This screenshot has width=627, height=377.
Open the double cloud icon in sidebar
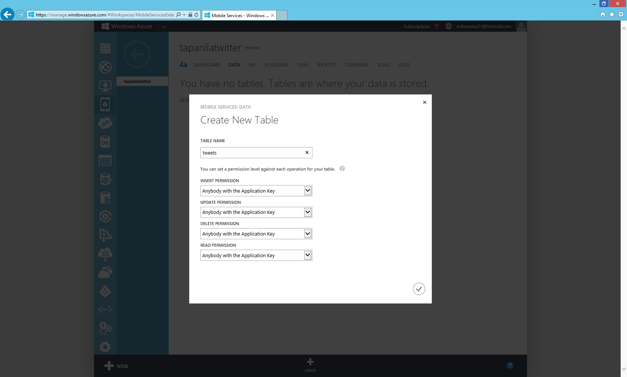pyautogui.click(x=105, y=272)
